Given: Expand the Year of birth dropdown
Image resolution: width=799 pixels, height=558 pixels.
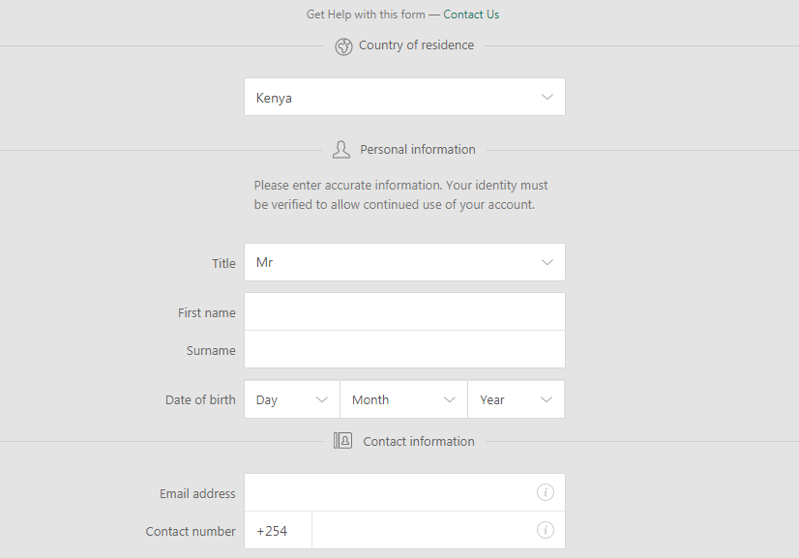Looking at the screenshot, I should tap(517, 399).
